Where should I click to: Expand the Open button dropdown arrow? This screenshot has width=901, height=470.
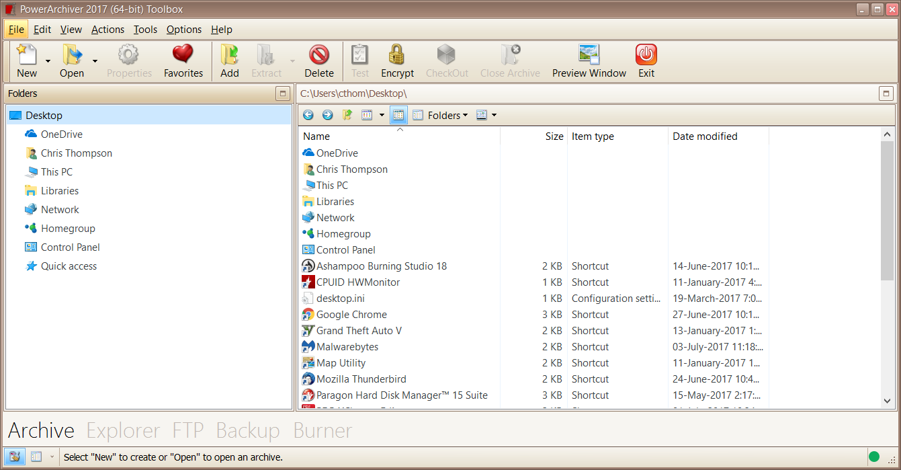tap(95, 61)
